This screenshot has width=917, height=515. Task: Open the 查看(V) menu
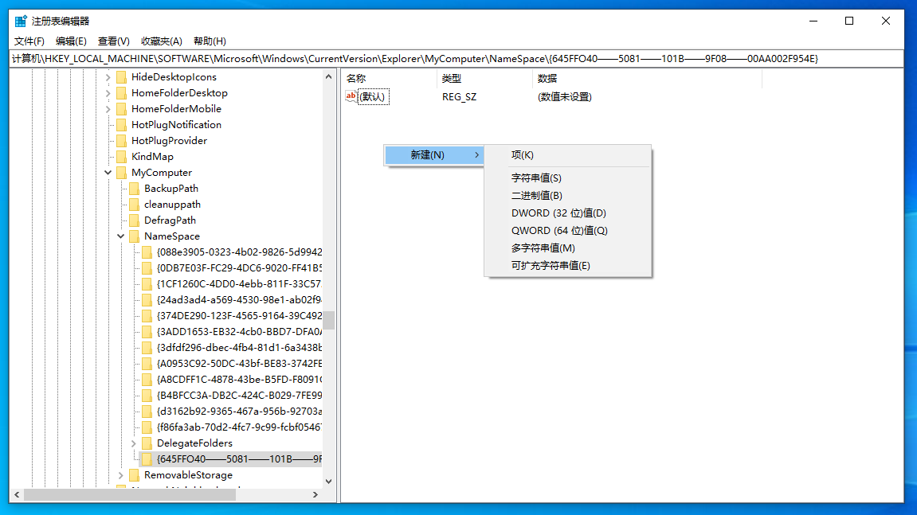pos(113,41)
